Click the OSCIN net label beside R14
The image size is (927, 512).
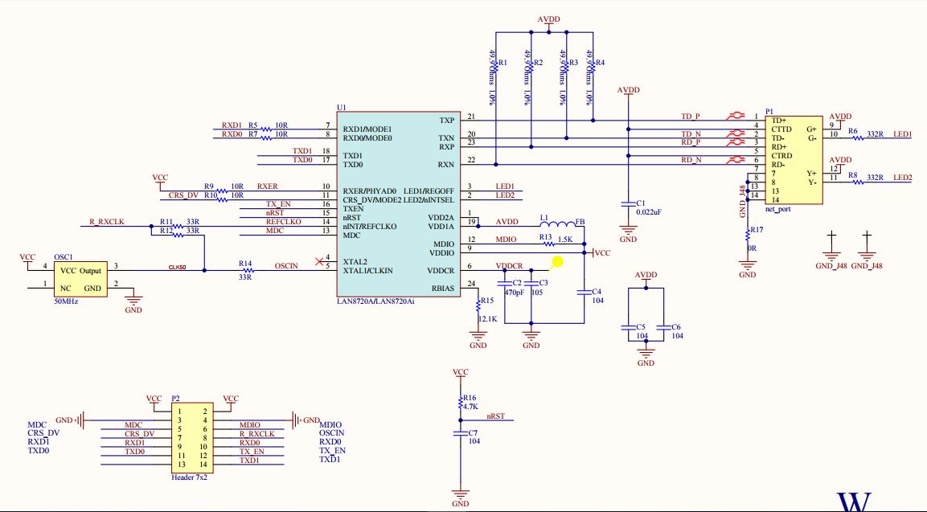(x=286, y=266)
